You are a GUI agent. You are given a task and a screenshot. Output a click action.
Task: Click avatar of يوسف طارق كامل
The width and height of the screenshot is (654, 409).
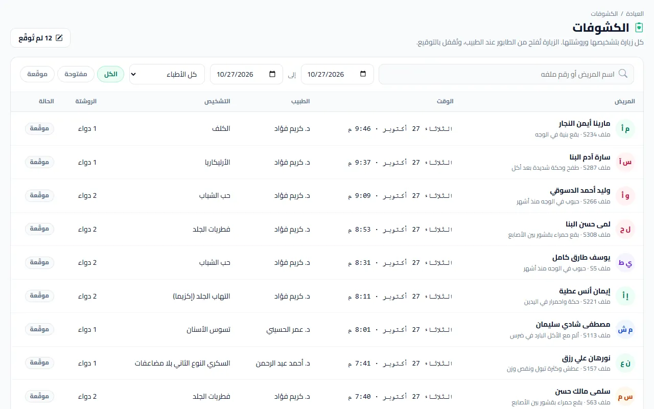[625, 263]
